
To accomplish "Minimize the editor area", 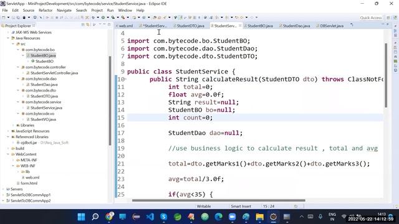I will 383,24.
